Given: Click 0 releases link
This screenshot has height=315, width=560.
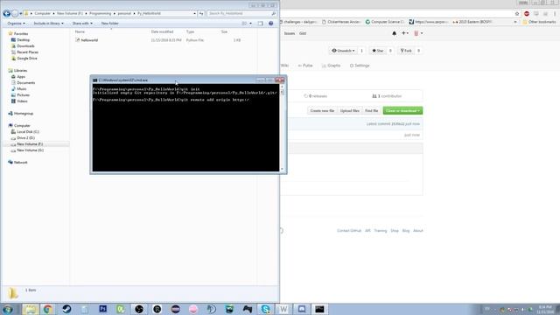Looking at the screenshot, I should (x=315, y=96).
